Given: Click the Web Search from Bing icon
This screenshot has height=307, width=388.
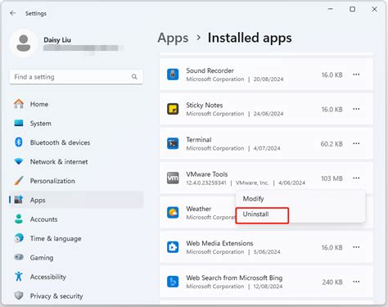Looking at the screenshot, I should (173, 282).
